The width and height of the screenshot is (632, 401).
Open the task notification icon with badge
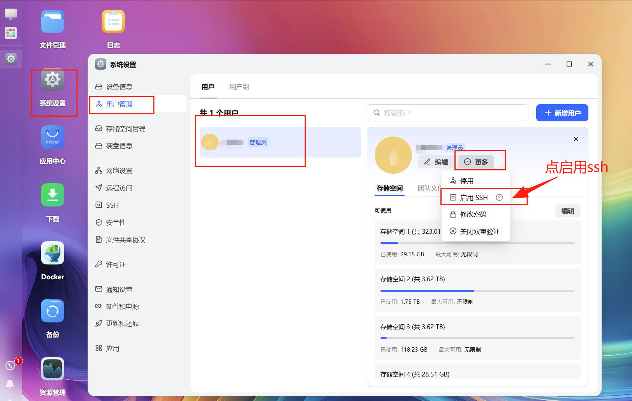point(10,366)
